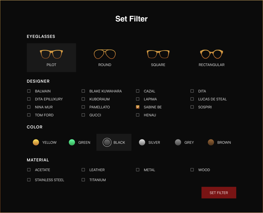Tick the Lucas De Steal checkbox

coord(192,99)
